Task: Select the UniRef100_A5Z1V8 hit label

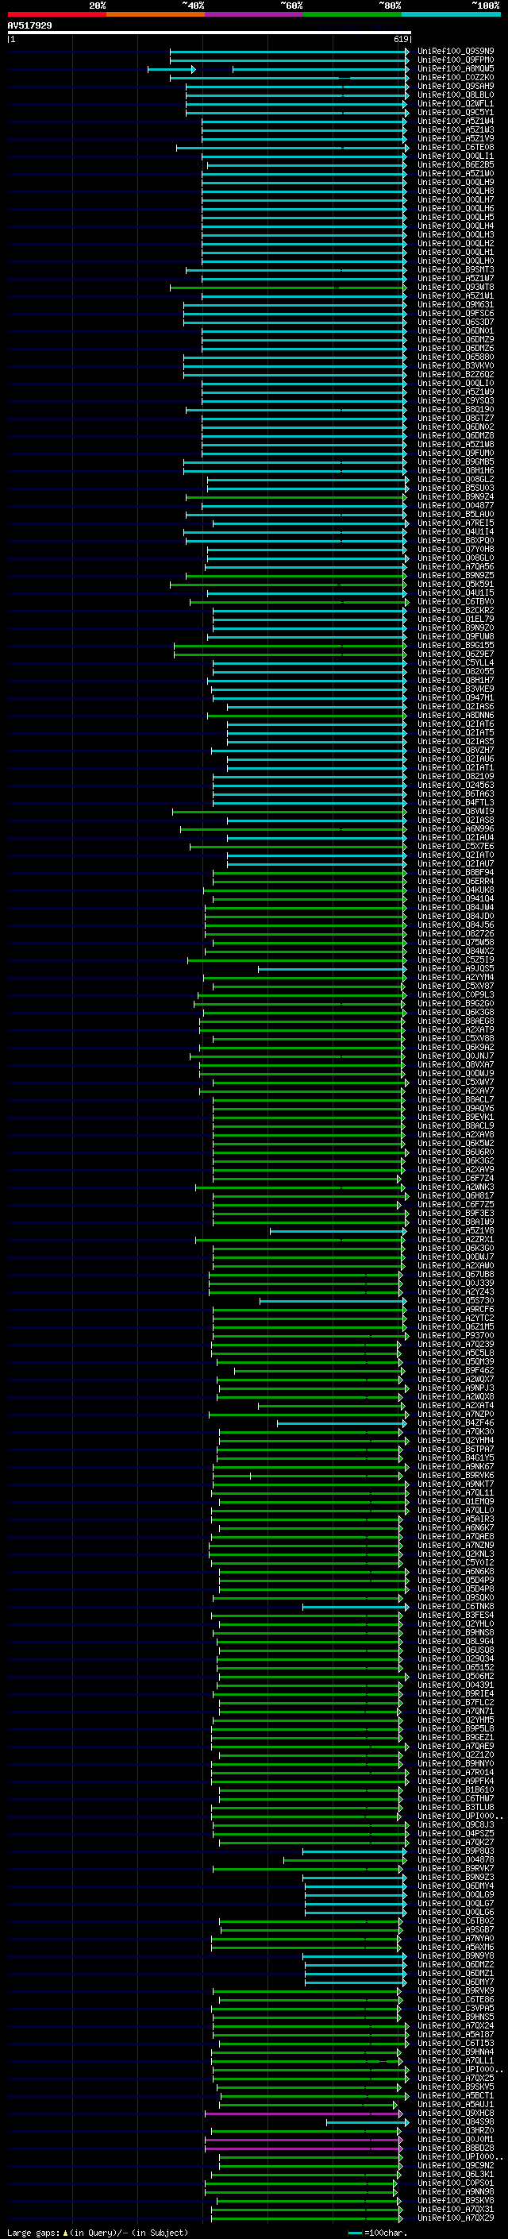Action: (x=456, y=1231)
